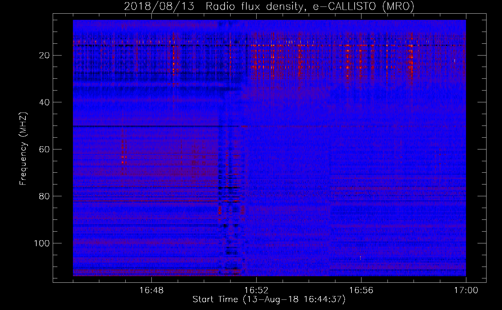The image size is (502, 310).
Task: Click the 16:48 time tick label
Action: click(151, 290)
